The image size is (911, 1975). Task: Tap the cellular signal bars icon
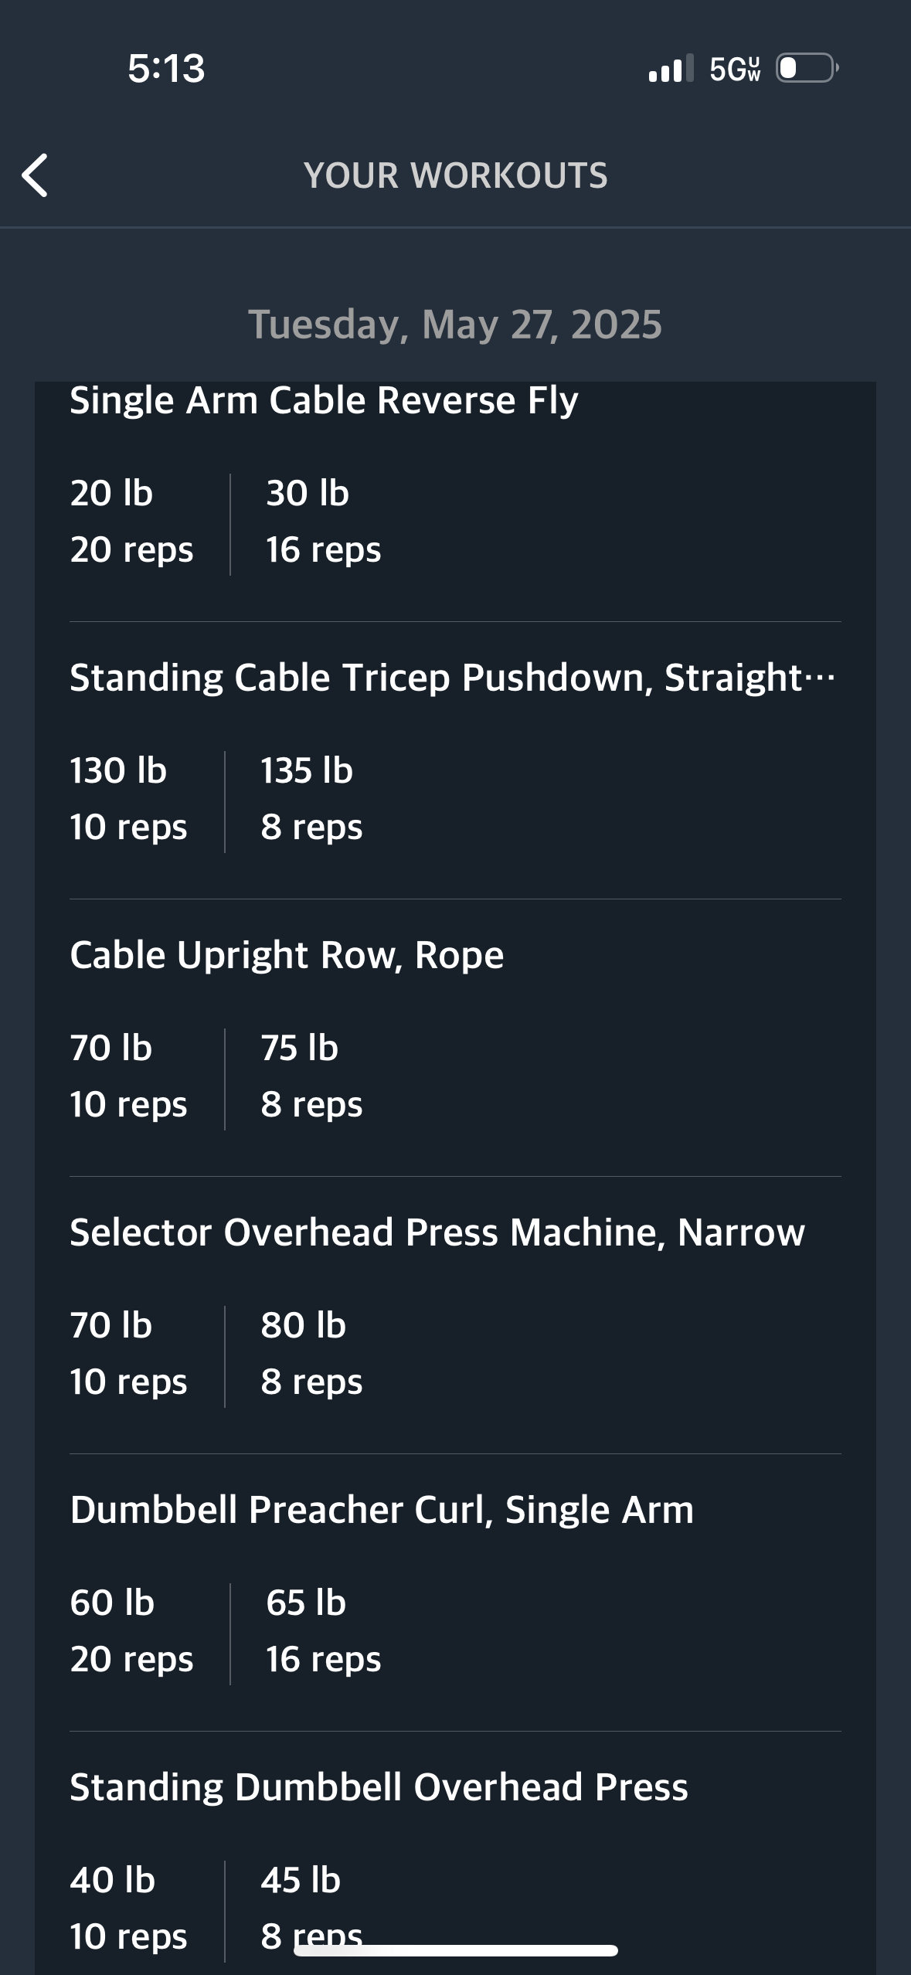(x=670, y=69)
